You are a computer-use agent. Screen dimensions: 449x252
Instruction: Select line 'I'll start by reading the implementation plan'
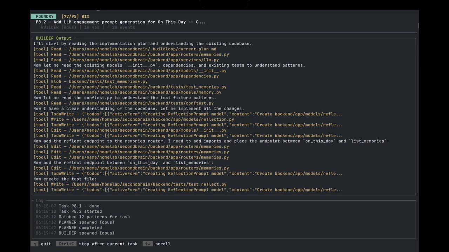[142, 44]
